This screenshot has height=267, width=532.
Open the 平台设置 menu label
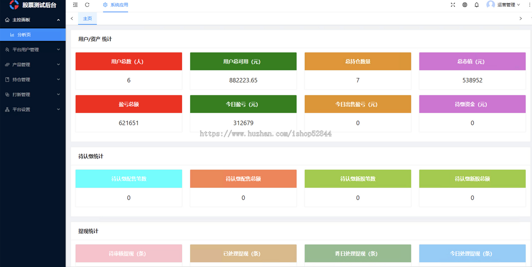coord(21,109)
